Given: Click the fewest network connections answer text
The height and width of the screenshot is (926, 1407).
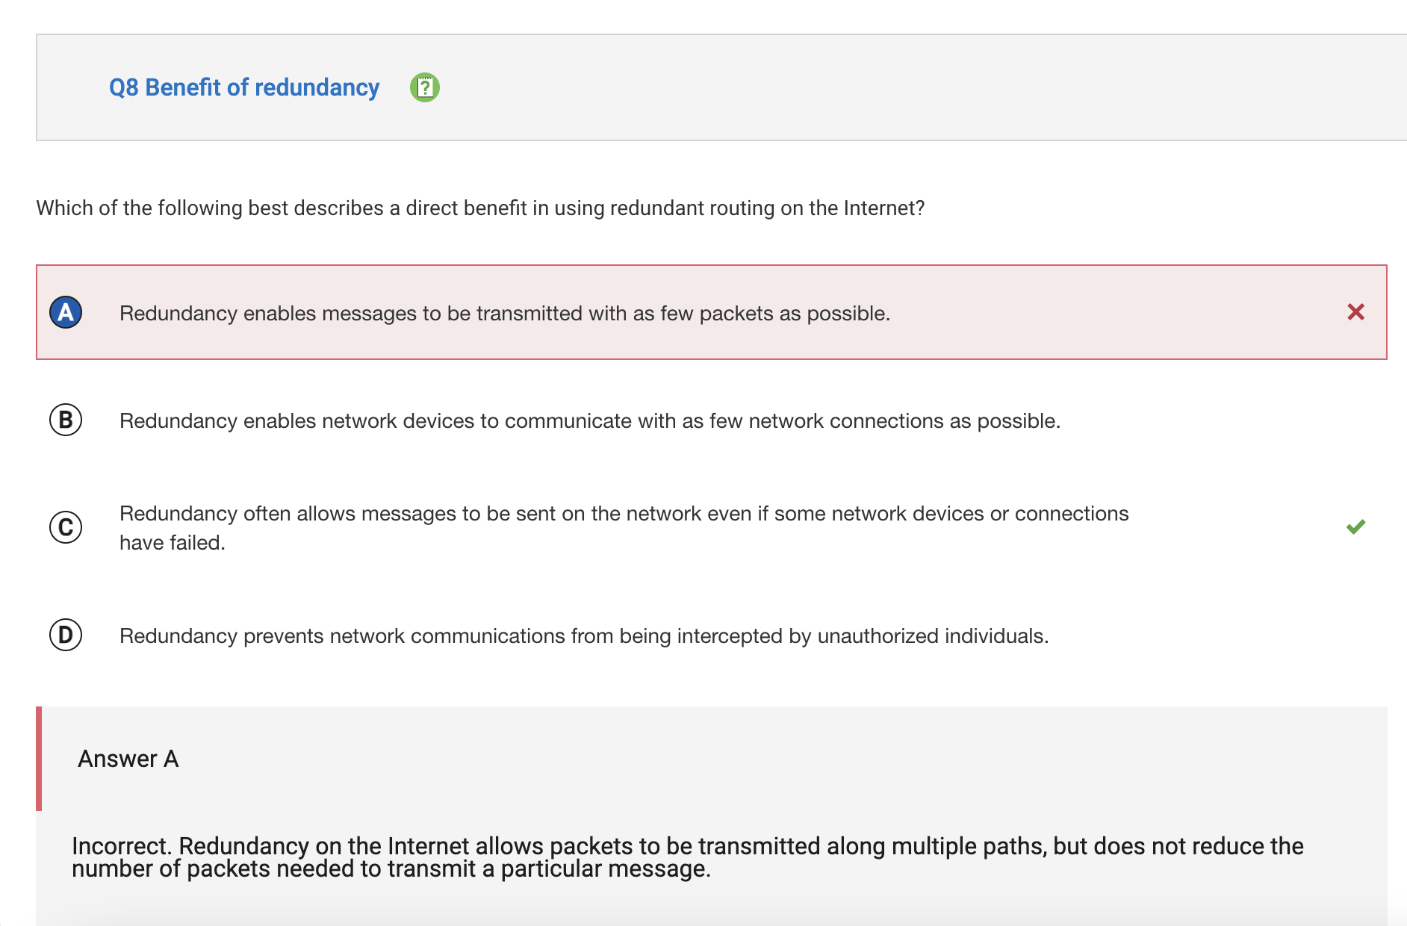Looking at the screenshot, I should [590, 420].
